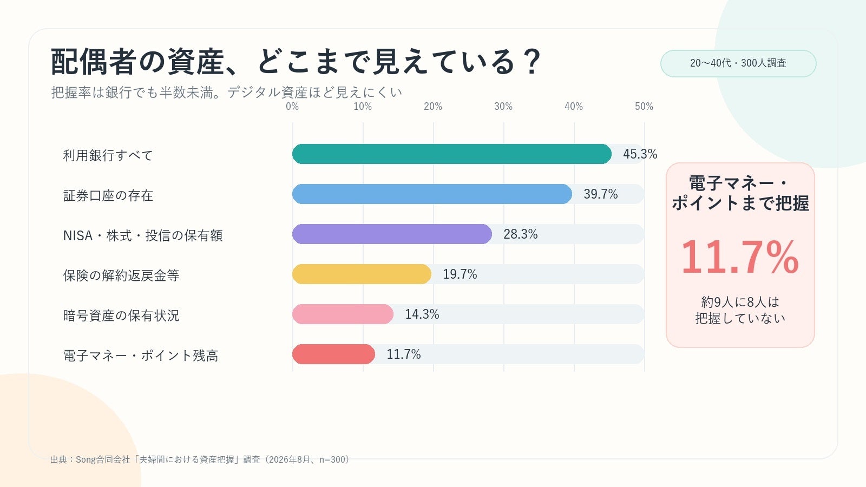Select the blue 証券口座の存在 bar

coord(432,194)
